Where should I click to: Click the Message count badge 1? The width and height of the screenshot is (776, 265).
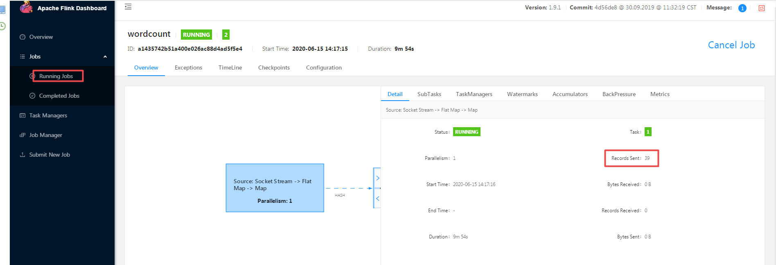[742, 8]
